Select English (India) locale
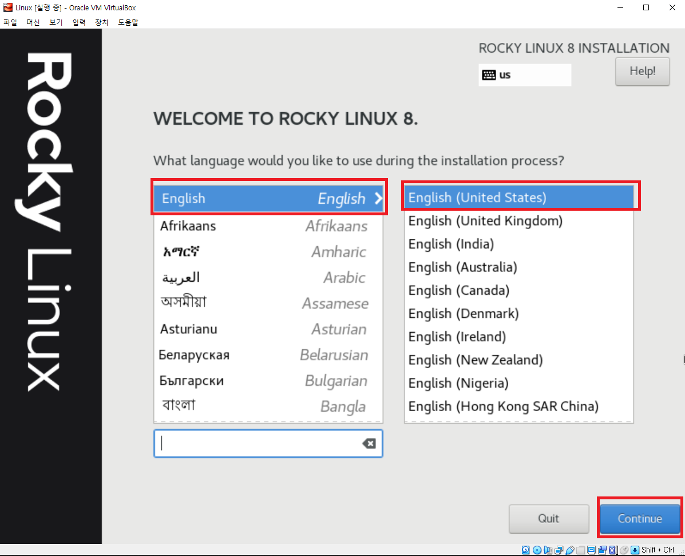Image resolution: width=685 pixels, height=556 pixels. pyautogui.click(x=519, y=244)
